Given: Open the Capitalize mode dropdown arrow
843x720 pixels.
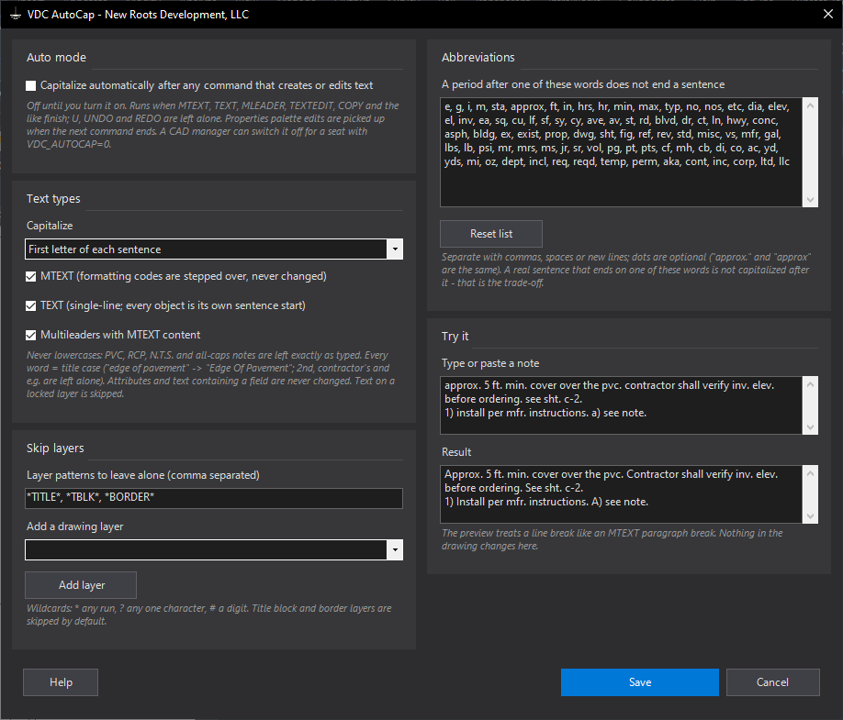Looking at the screenshot, I should [x=395, y=249].
